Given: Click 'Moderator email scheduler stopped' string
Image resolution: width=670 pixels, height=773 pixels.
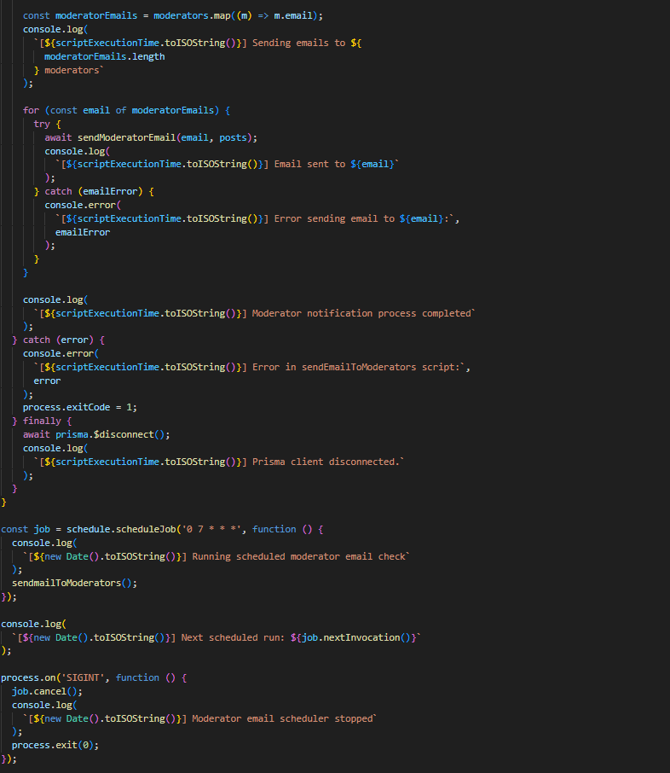Looking at the screenshot, I should click(282, 718).
